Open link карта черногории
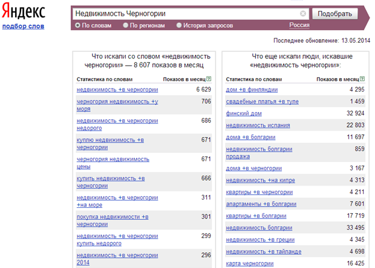This screenshot has height=268, width=375. (250, 263)
